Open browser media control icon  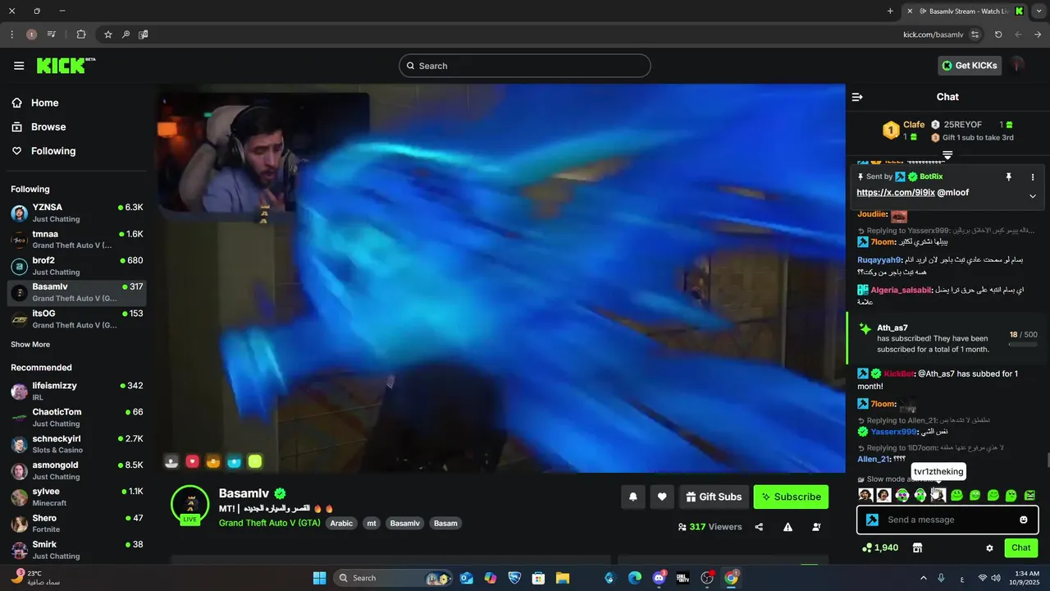(x=52, y=34)
